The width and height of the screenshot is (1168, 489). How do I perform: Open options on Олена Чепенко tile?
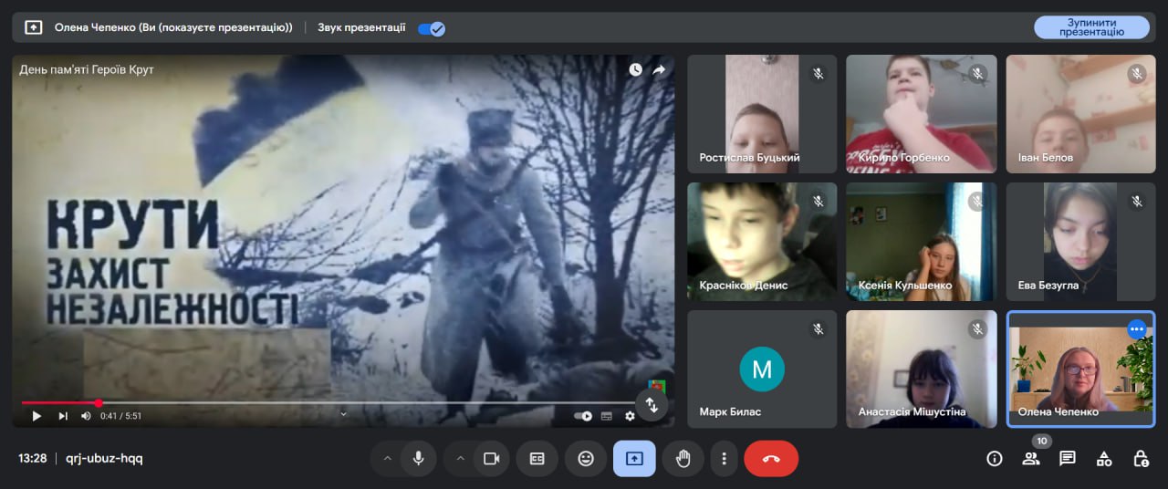pos(1136,329)
